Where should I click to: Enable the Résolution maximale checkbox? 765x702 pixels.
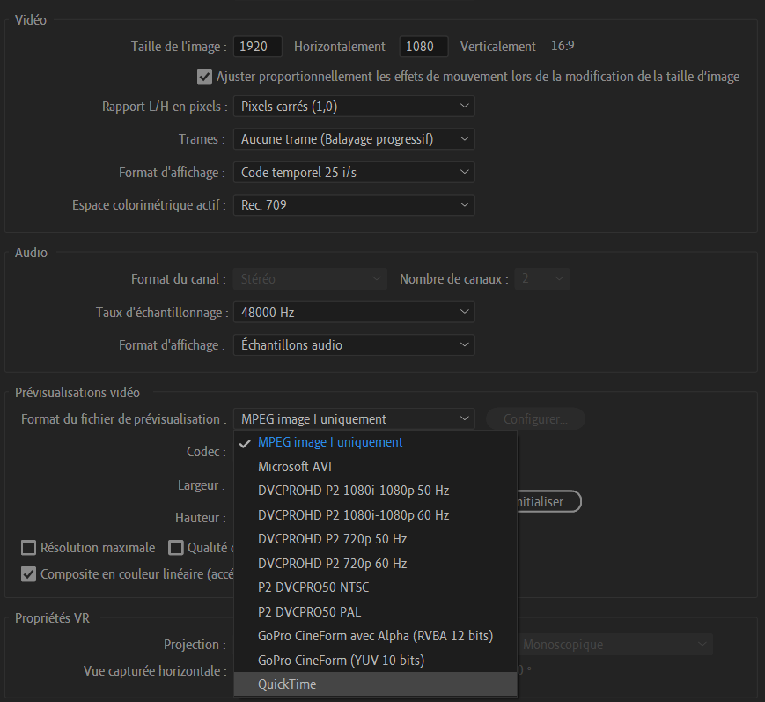28,548
